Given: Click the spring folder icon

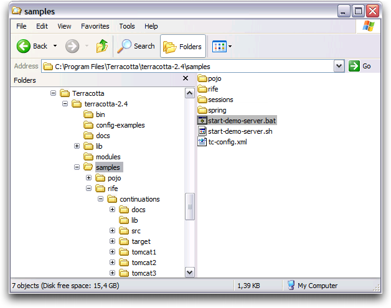Looking at the screenshot, I should [x=202, y=110].
